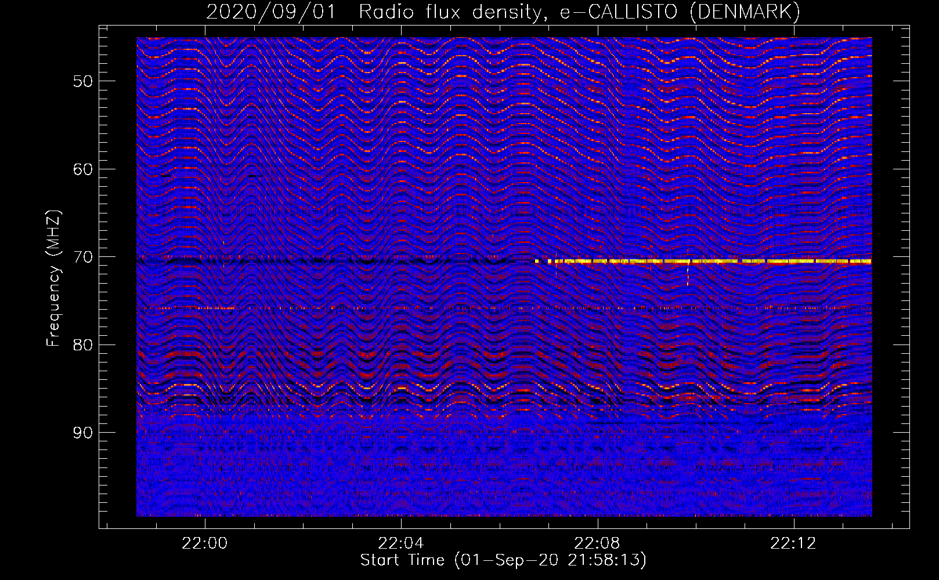This screenshot has width=939, height=580.
Task: Click the 22:04 time tick label
Action: pos(401,543)
